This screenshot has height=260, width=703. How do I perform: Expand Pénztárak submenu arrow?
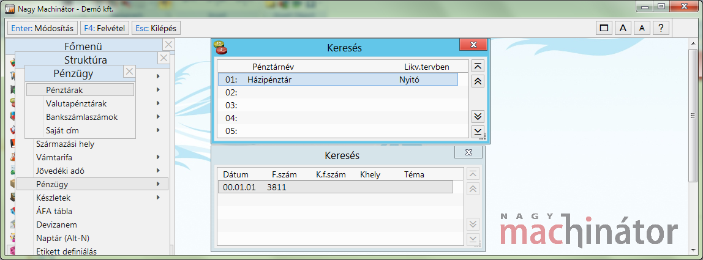pyautogui.click(x=158, y=90)
